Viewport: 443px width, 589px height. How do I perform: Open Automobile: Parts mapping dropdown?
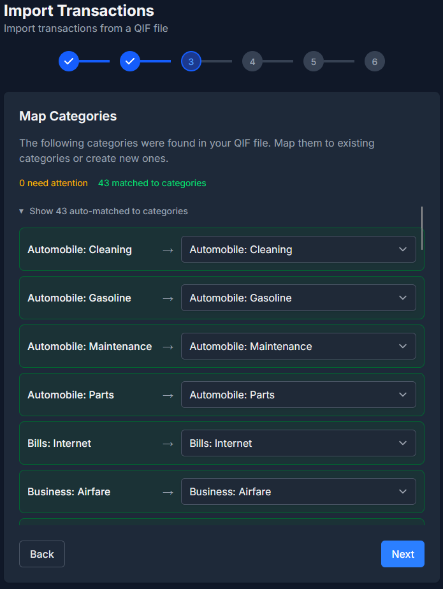(x=298, y=395)
